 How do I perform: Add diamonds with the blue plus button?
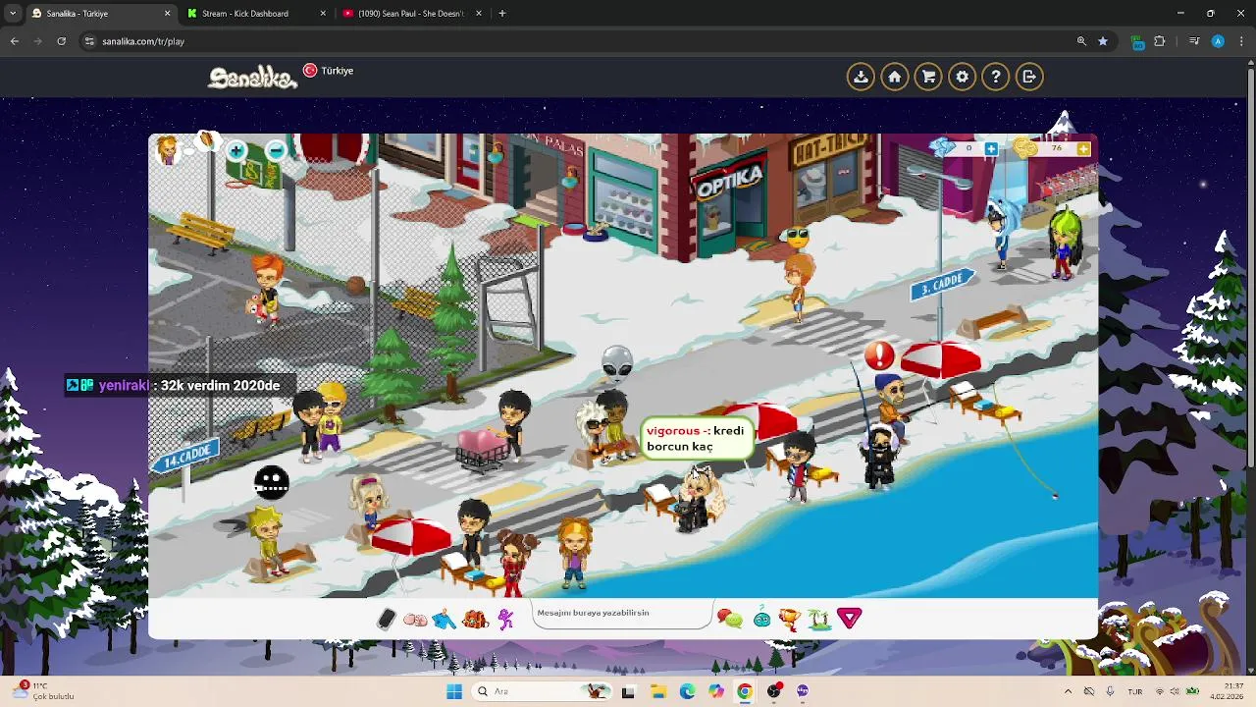[991, 149]
